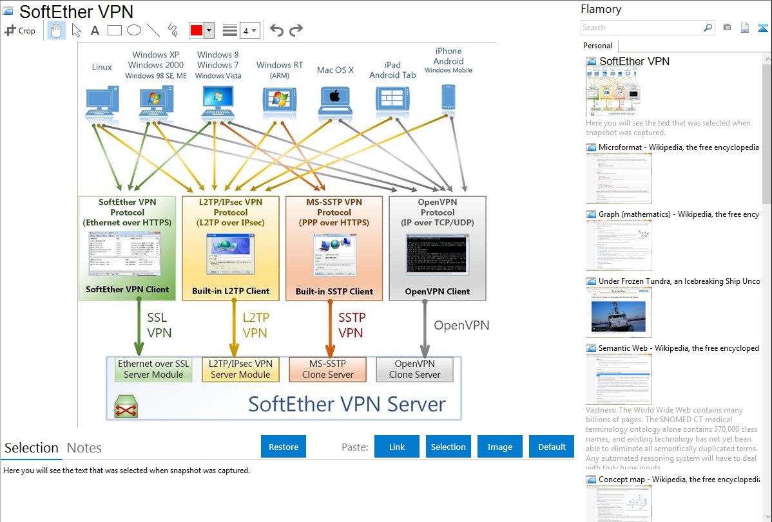Image resolution: width=772 pixels, height=522 pixels.
Task: Select the text annotation tool
Action: coord(95,30)
